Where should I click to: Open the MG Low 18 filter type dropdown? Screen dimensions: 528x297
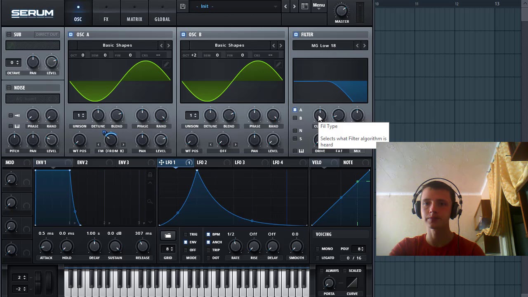click(x=323, y=46)
